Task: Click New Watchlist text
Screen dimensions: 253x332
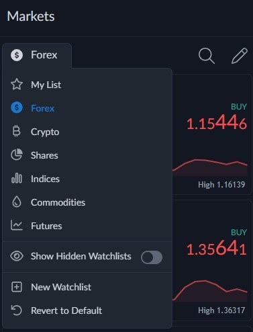Action: 61,287
